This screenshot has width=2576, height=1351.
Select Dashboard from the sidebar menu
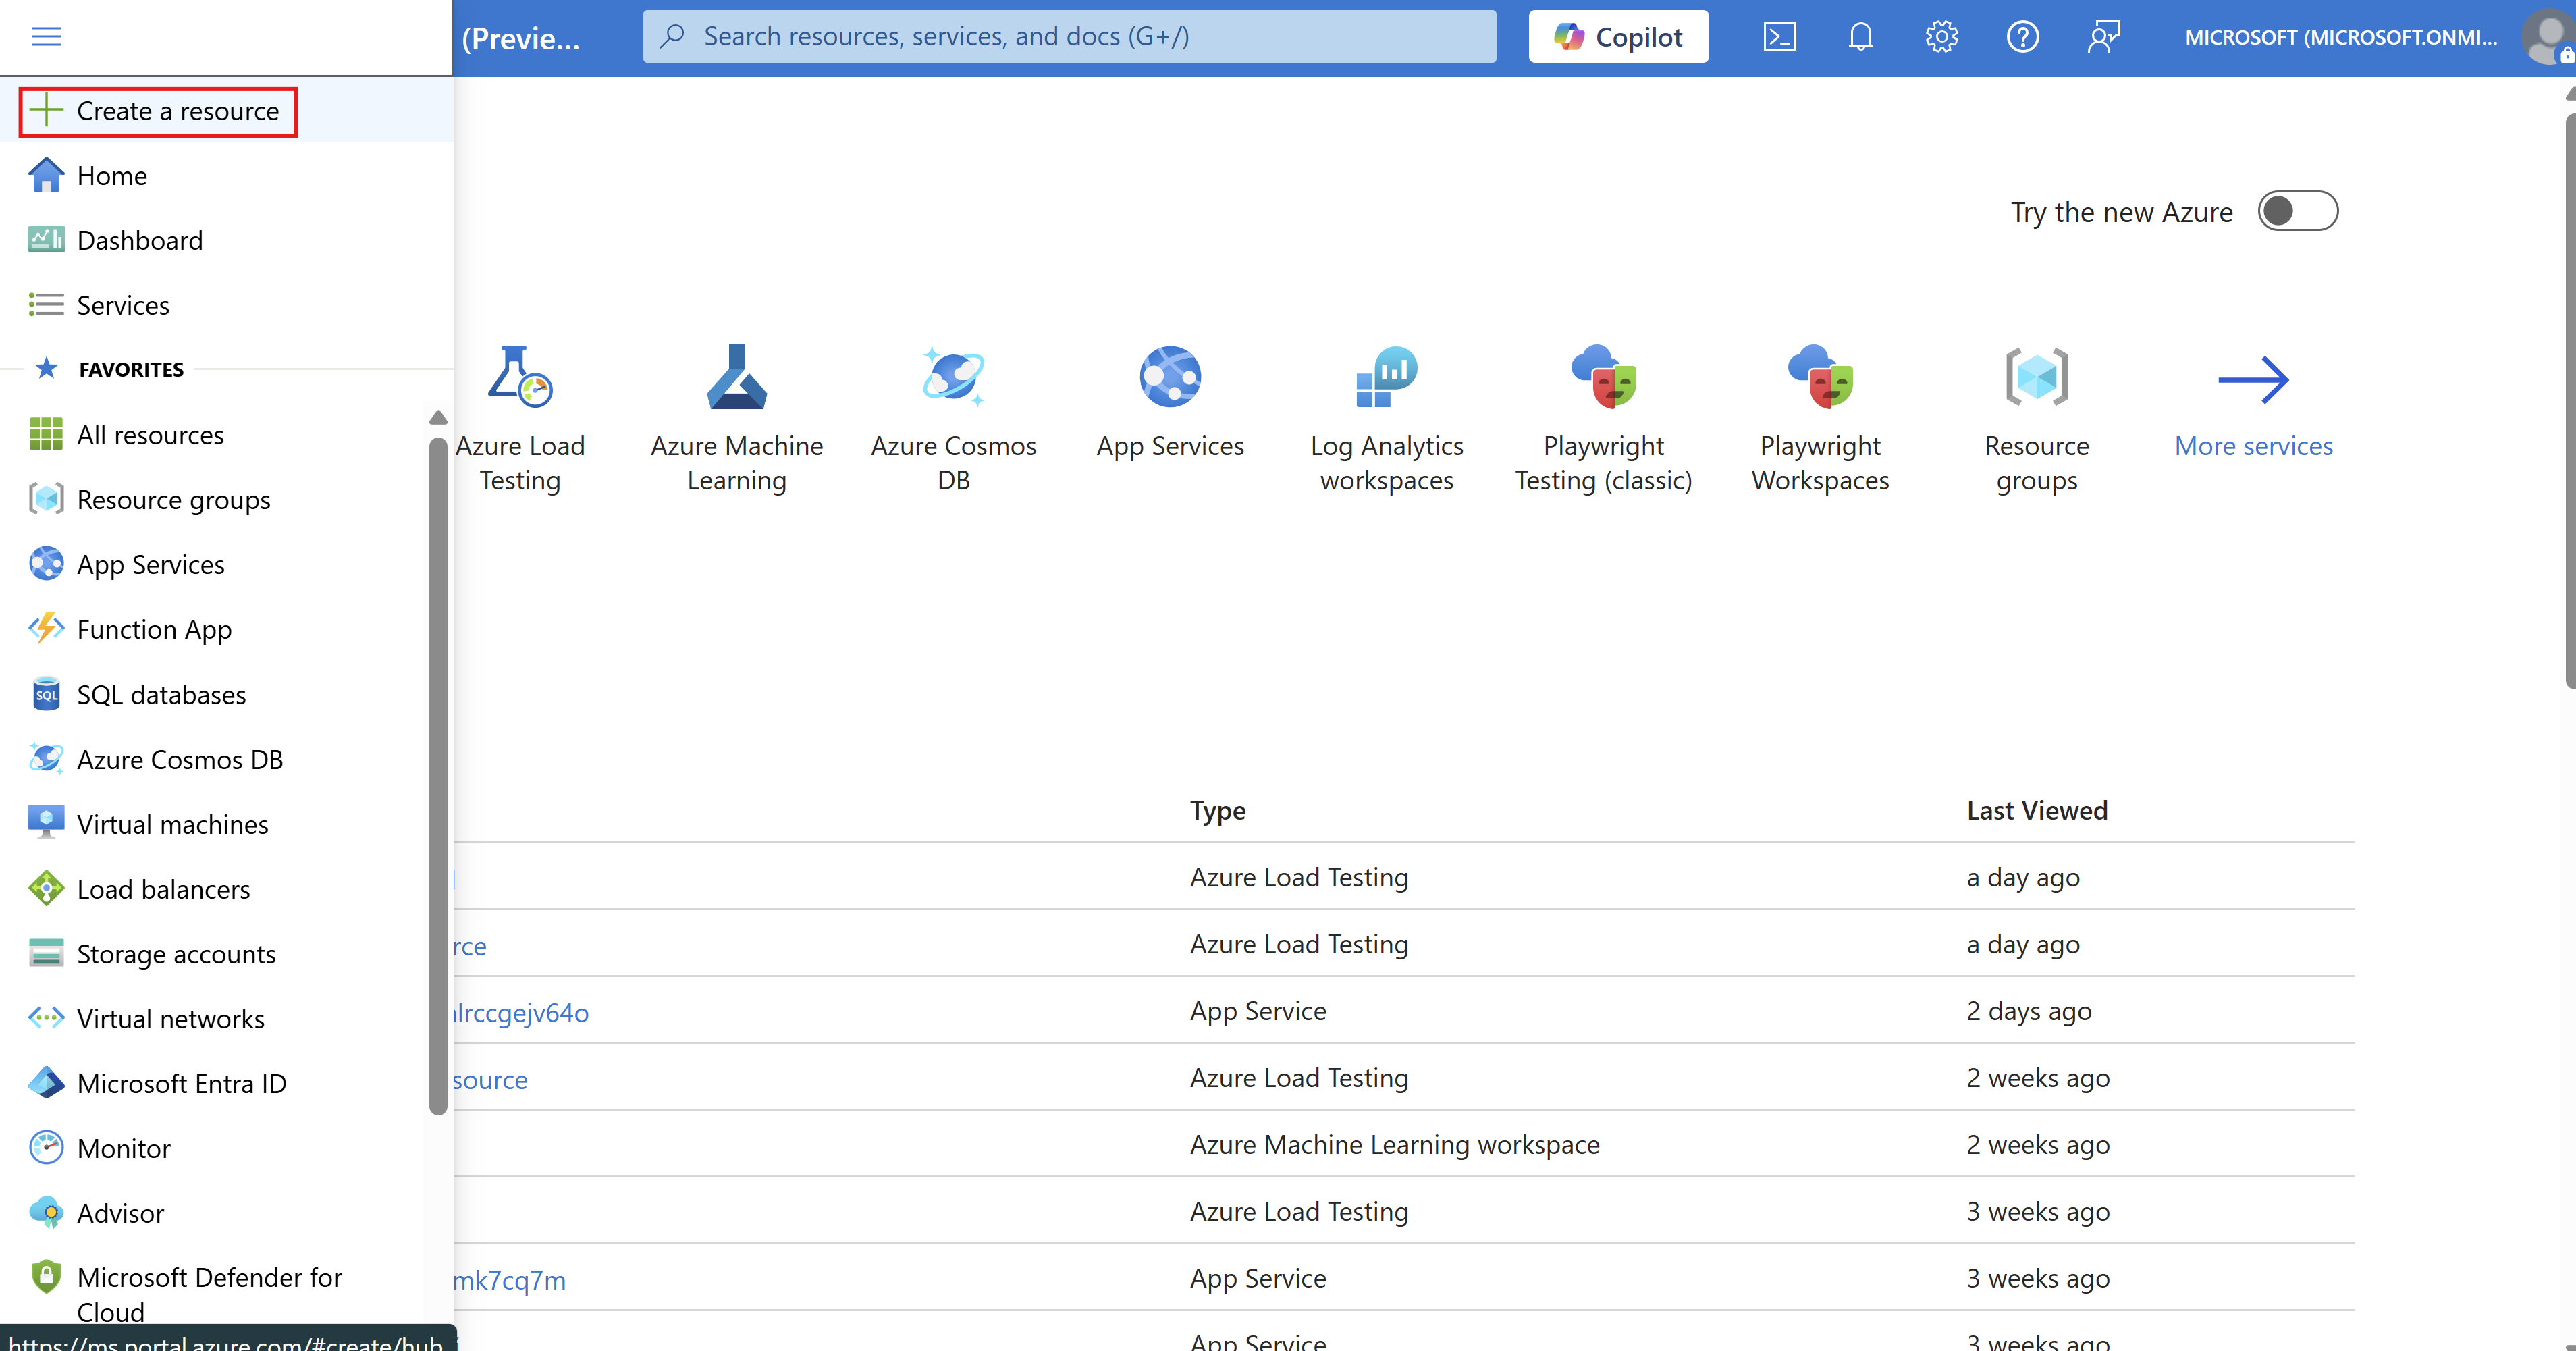click(139, 240)
